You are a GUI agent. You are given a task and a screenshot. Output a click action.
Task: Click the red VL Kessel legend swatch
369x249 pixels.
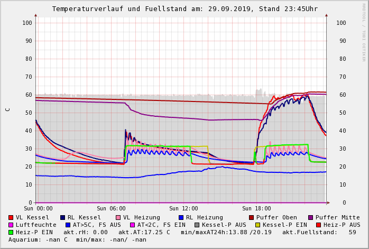(x=11, y=217)
